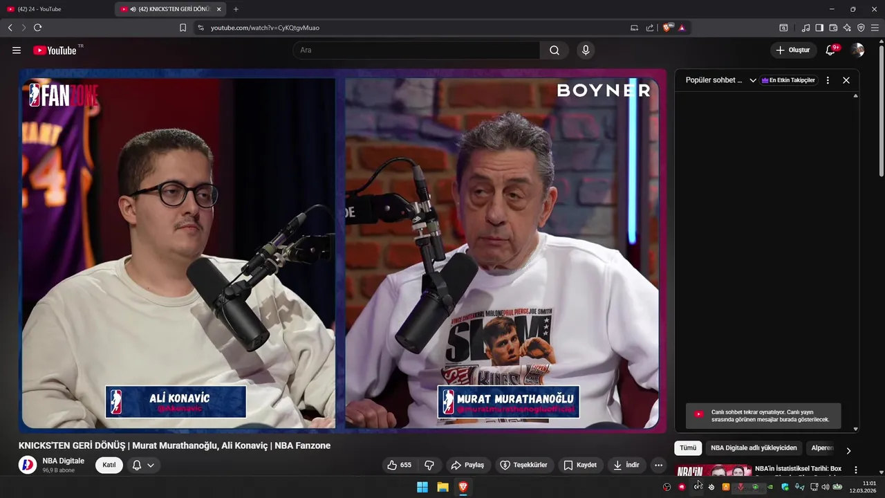
Task: Select the Alperen filter chip
Action: (x=822, y=448)
